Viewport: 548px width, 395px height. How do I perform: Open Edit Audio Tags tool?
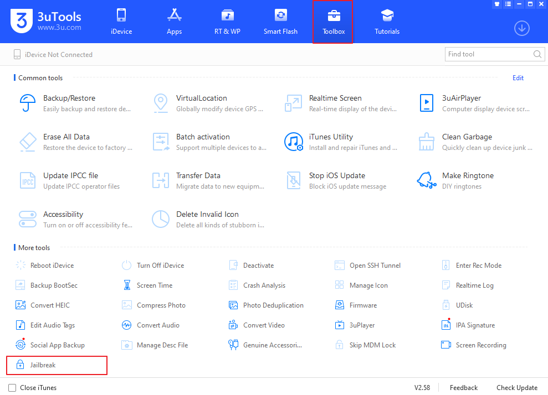click(x=45, y=325)
